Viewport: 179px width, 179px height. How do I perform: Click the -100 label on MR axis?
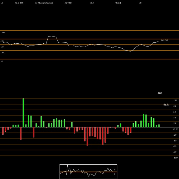(175, 158)
